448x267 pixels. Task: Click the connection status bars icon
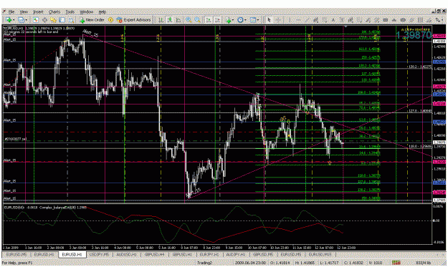396,263
